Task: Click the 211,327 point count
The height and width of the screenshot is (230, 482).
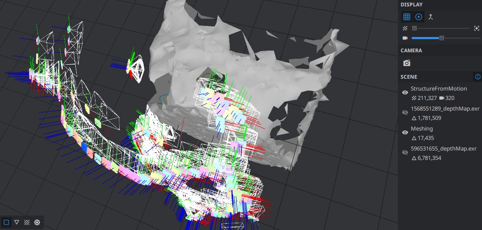Action: tap(427, 98)
